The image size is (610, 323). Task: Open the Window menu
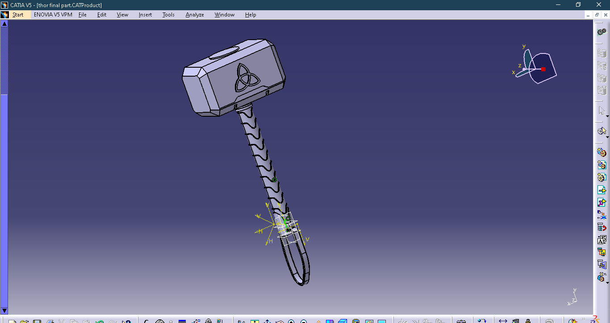tap(225, 15)
